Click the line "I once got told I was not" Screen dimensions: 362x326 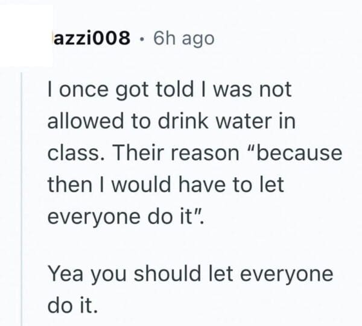[169, 90]
